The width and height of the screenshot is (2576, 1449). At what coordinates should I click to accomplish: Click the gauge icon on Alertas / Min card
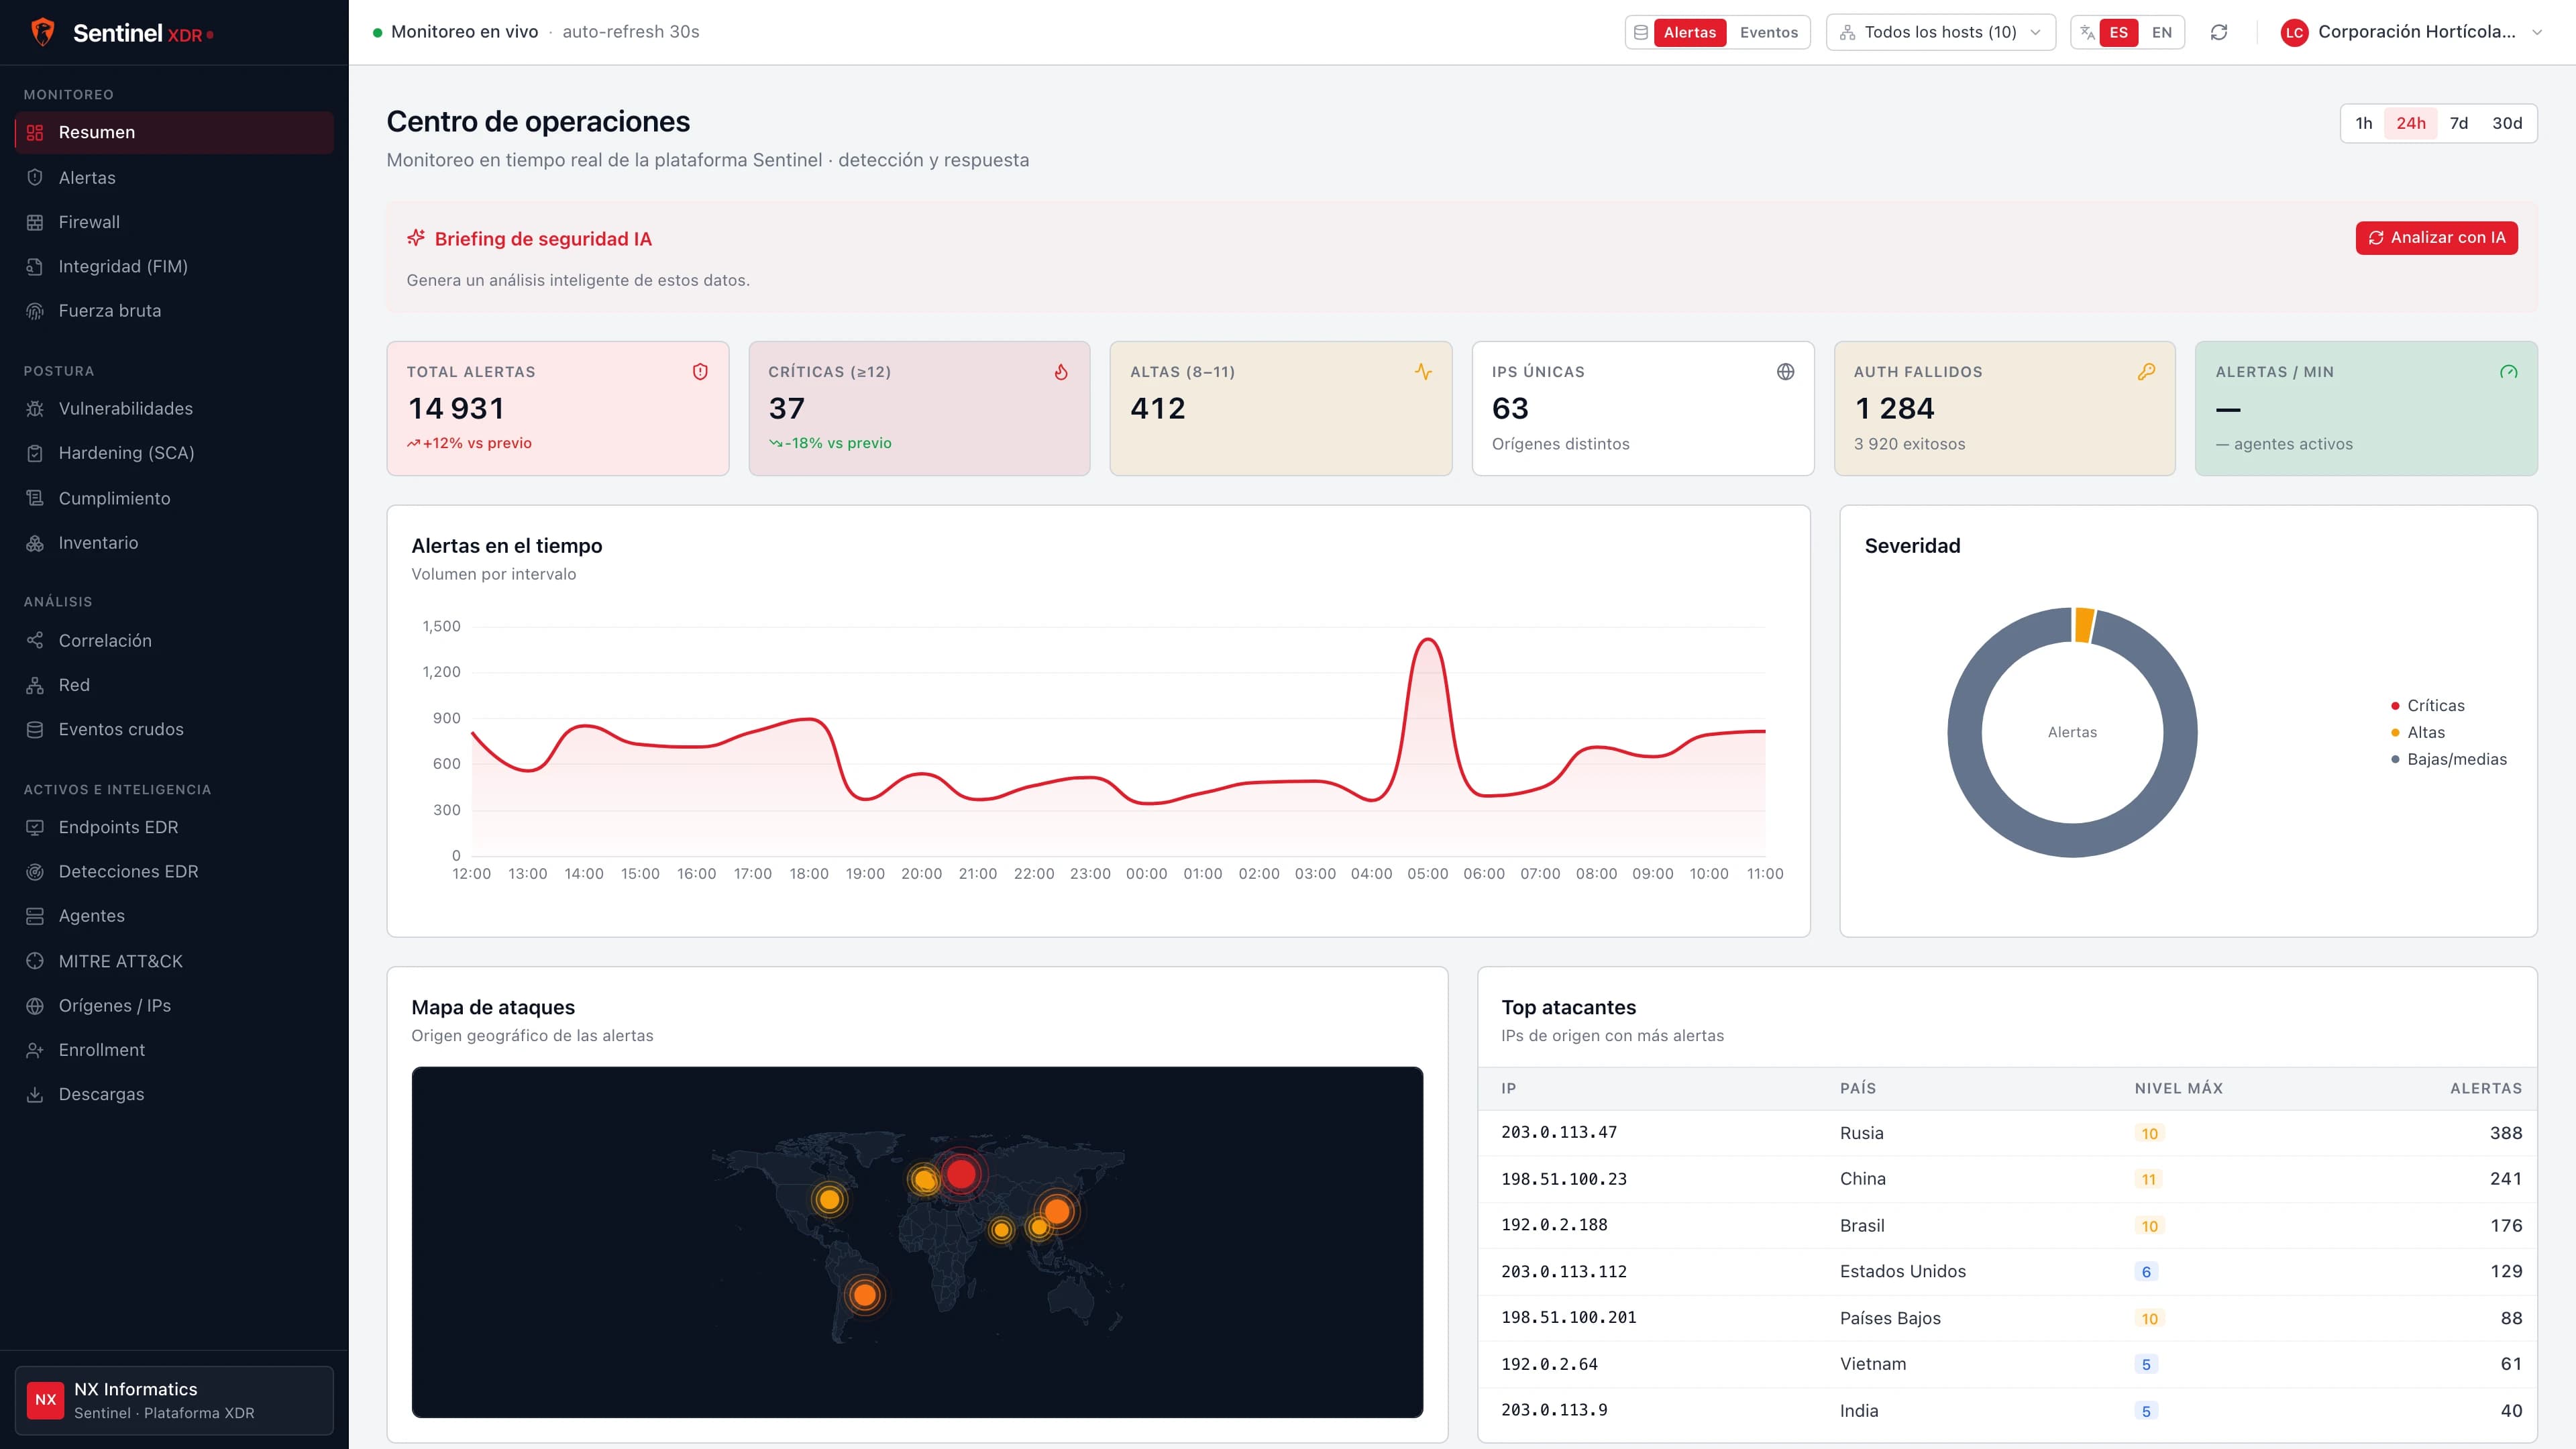click(2508, 372)
